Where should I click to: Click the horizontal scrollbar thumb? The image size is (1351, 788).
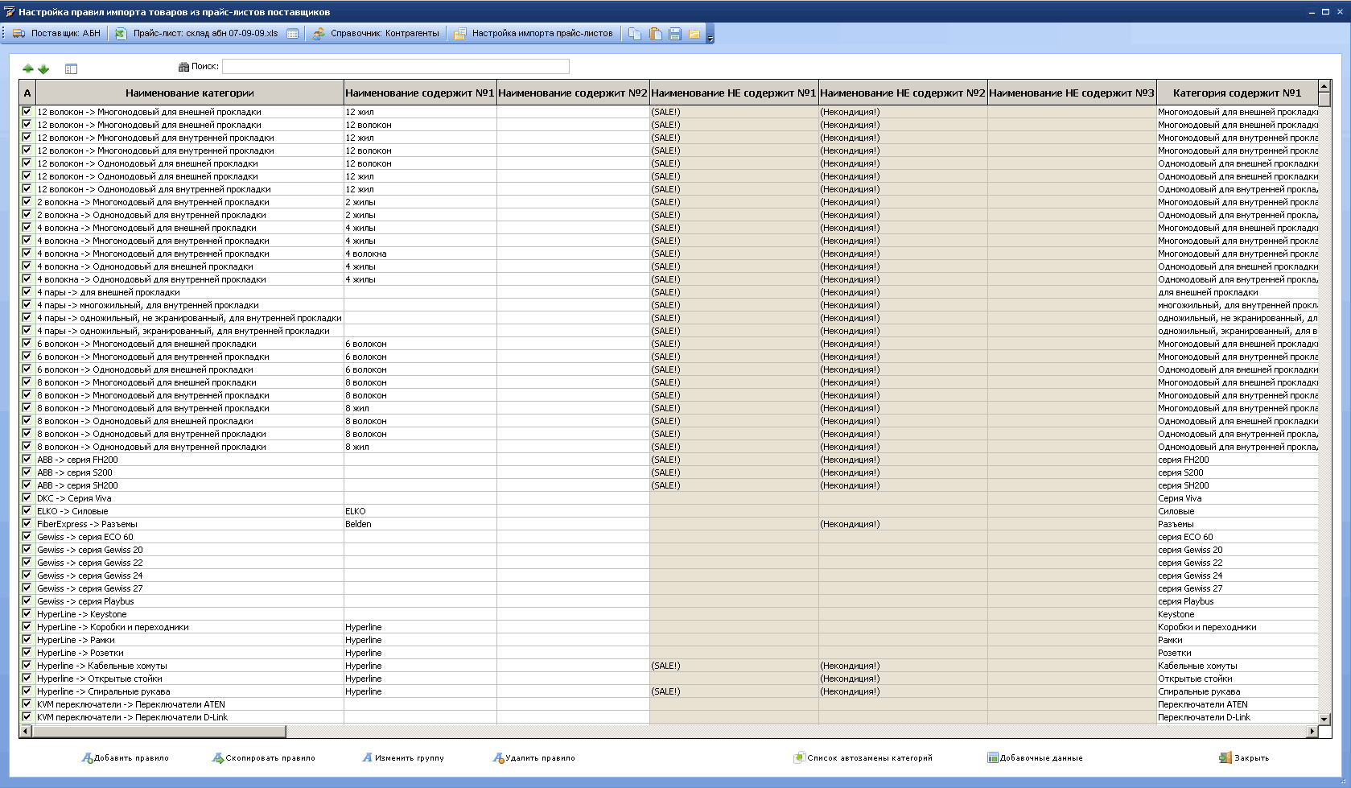click(159, 731)
